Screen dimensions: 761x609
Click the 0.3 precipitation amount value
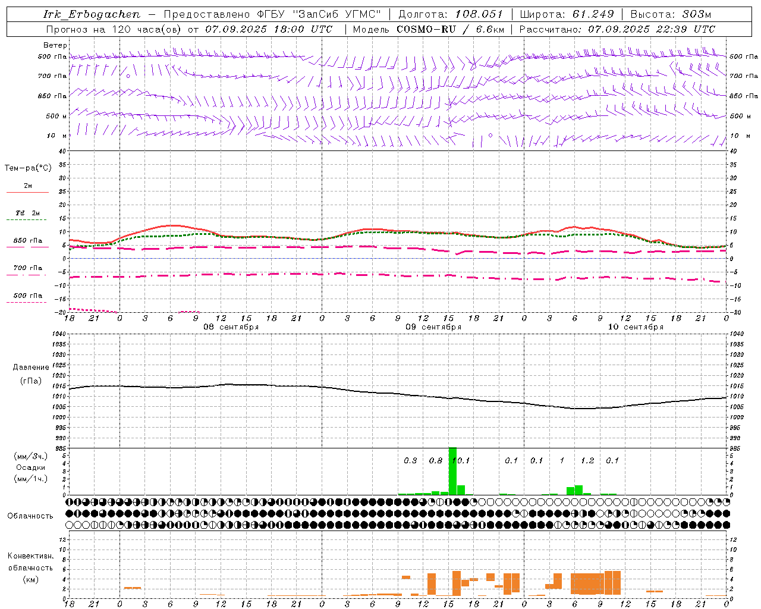(410, 460)
